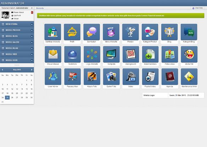Select day 31 in calendar
The height and width of the screenshot is (147, 207).
tap(2, 102)
